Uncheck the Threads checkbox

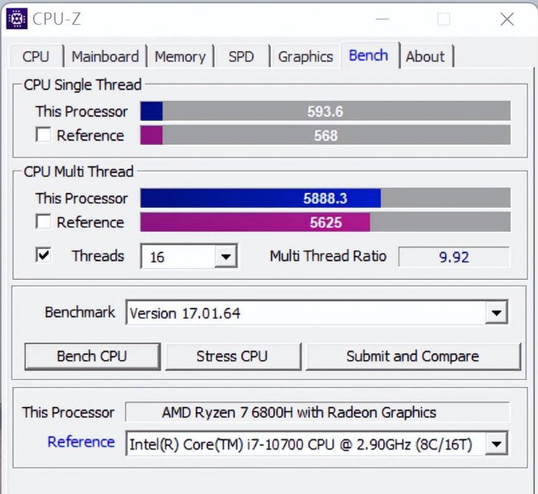(43, 255)
